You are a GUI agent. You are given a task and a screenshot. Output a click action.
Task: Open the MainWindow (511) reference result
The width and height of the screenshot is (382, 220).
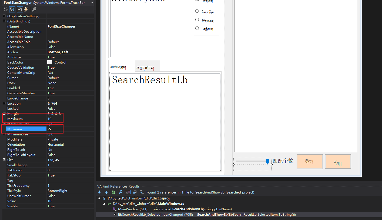click(x=175, y=209)
